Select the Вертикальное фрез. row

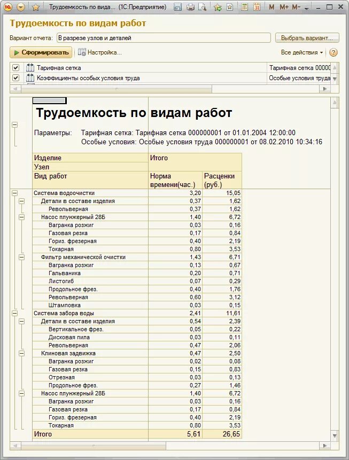(137, 329)
